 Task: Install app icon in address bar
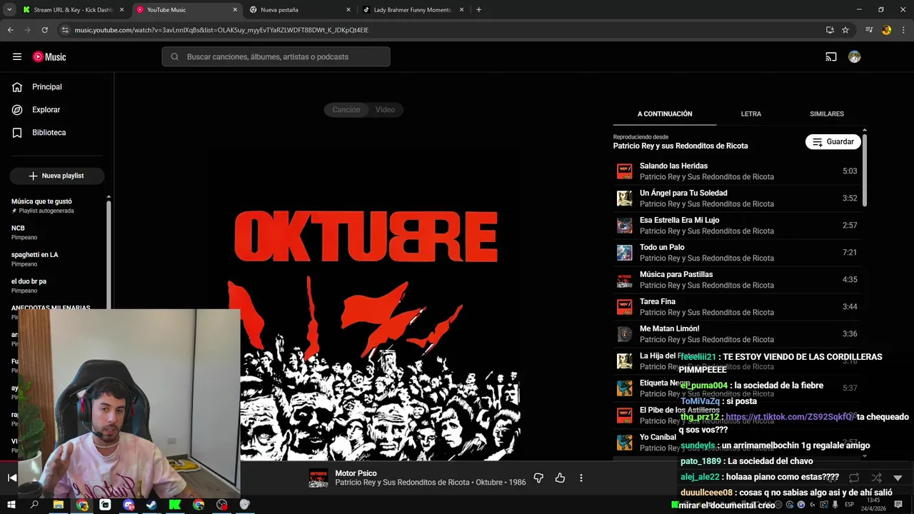[830, 30]
